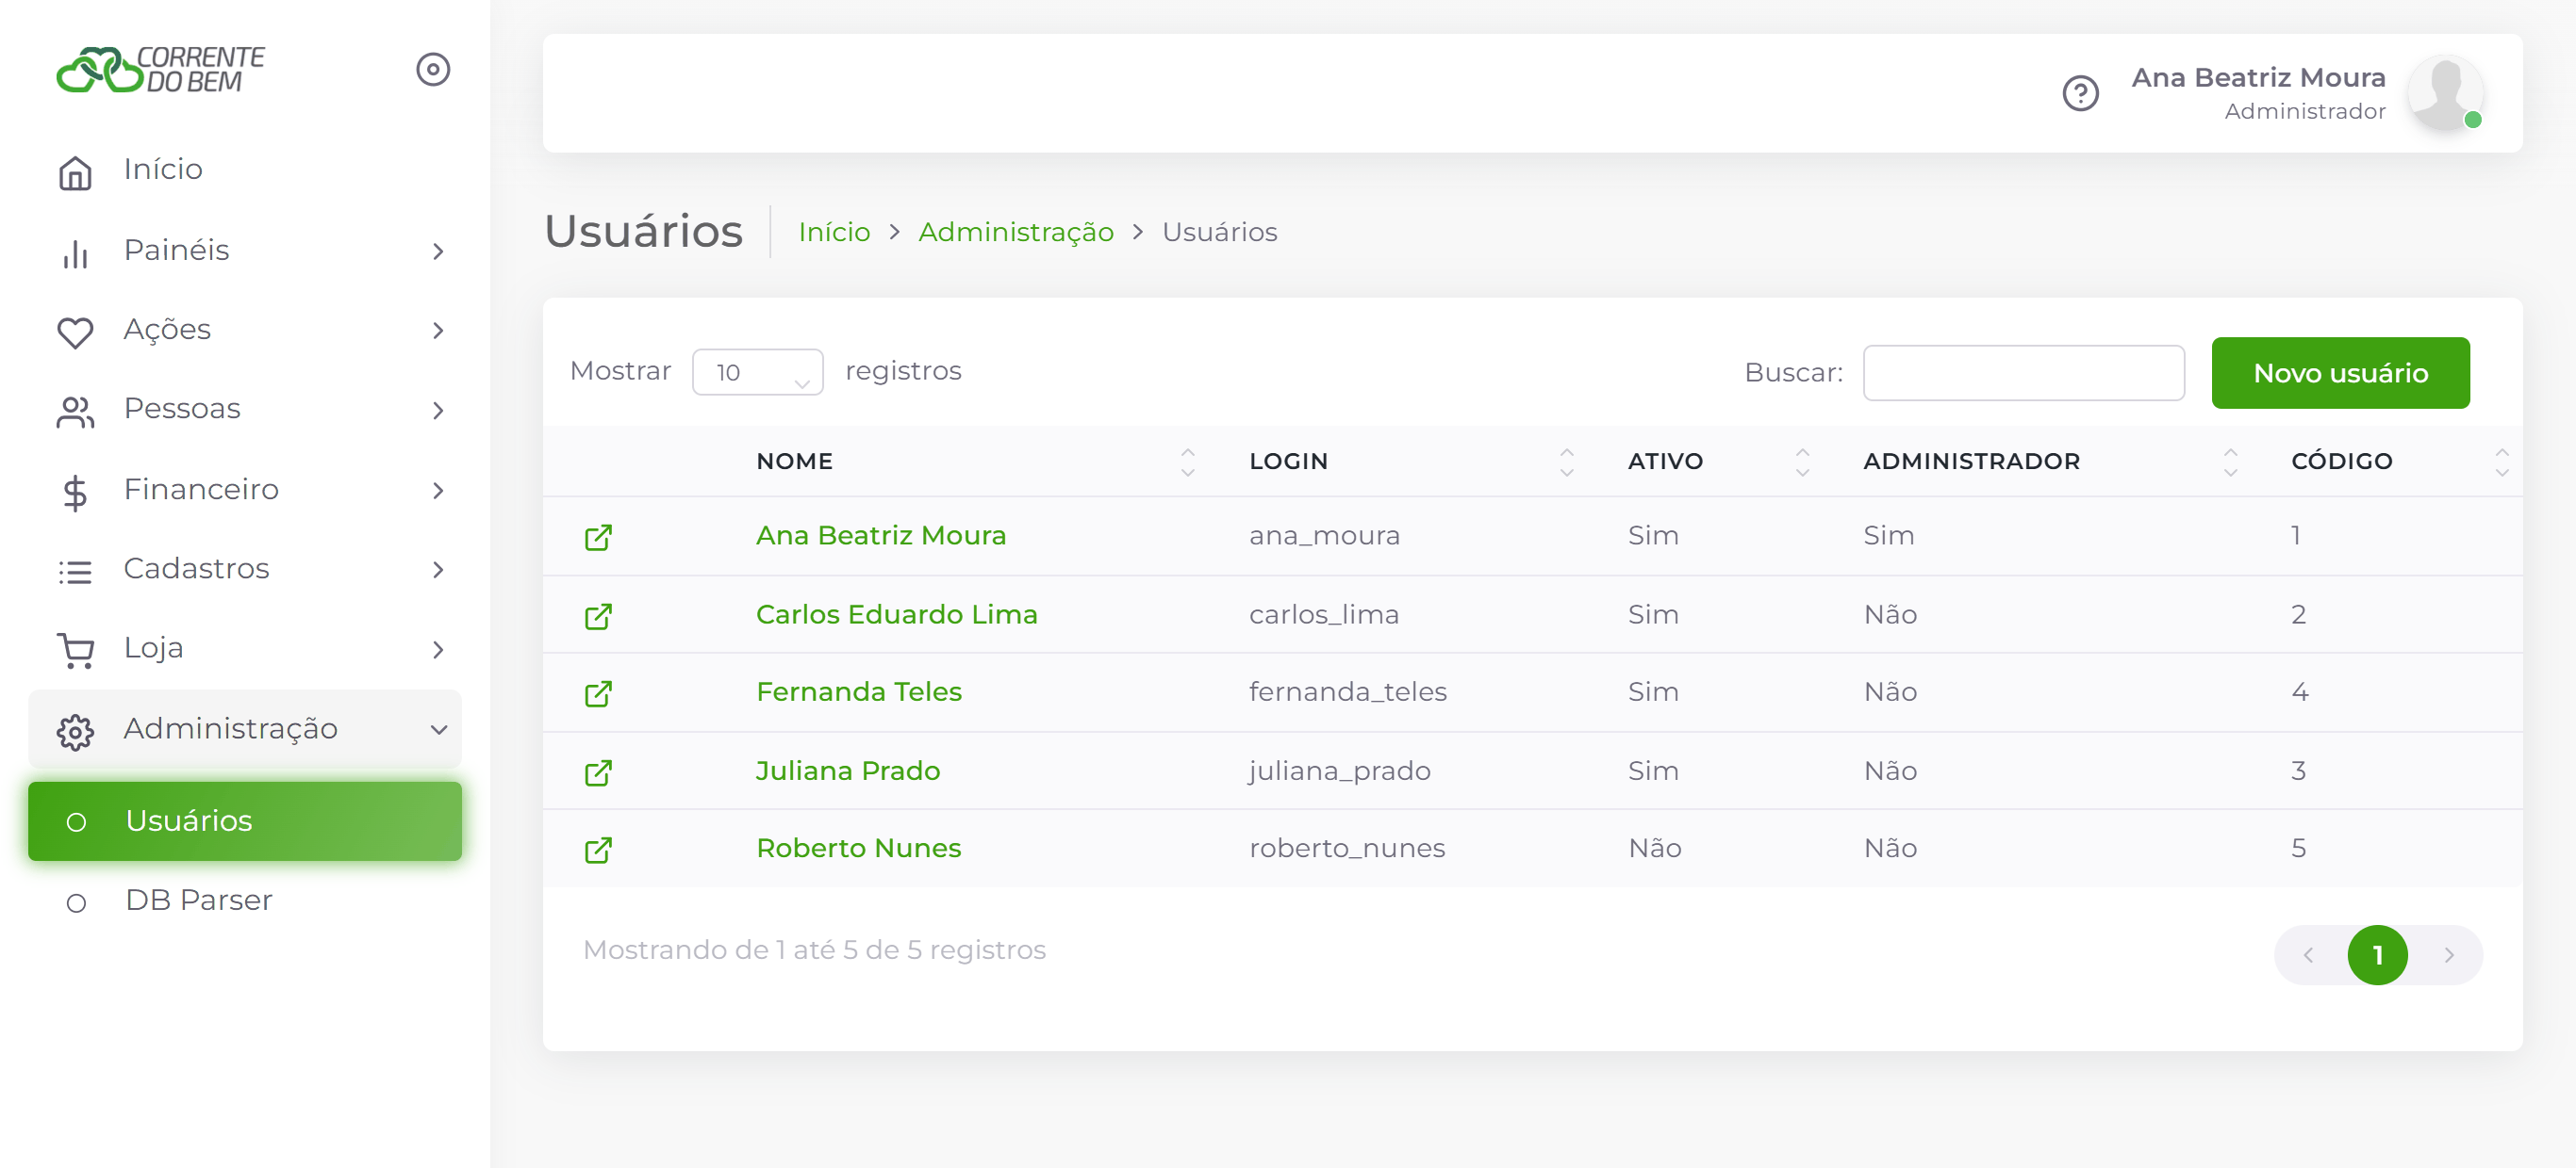Viewport: 2576px width, 1168px height.
Task: Select page 1 in pagination
Action: tap(2377, 956)
